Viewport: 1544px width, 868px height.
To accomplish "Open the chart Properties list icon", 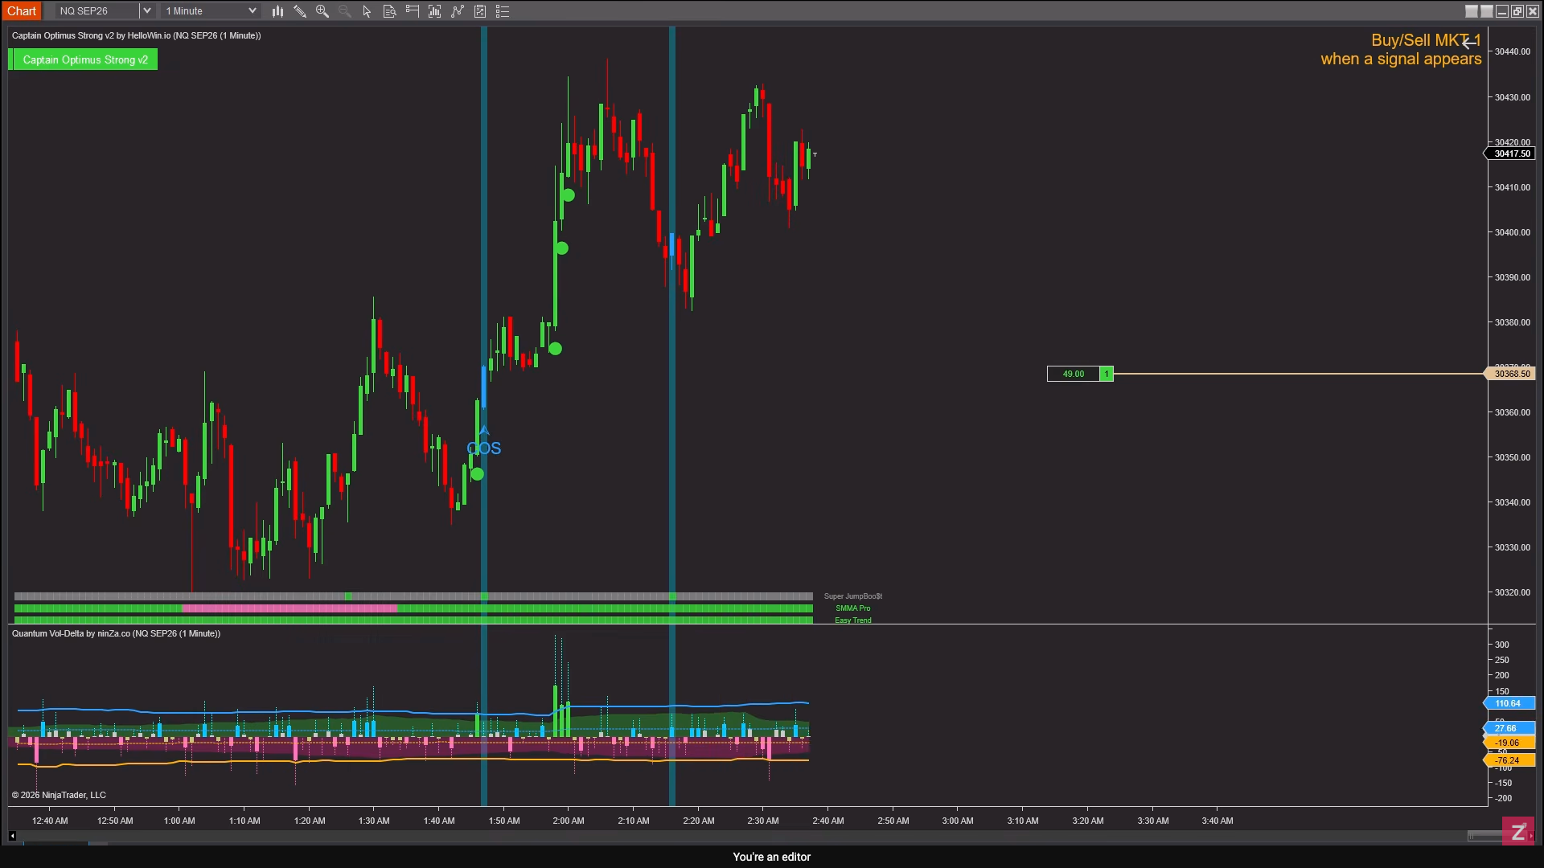I will pos(503,11).
